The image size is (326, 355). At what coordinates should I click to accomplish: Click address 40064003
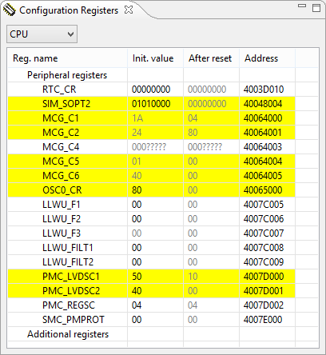pos(263,147)
